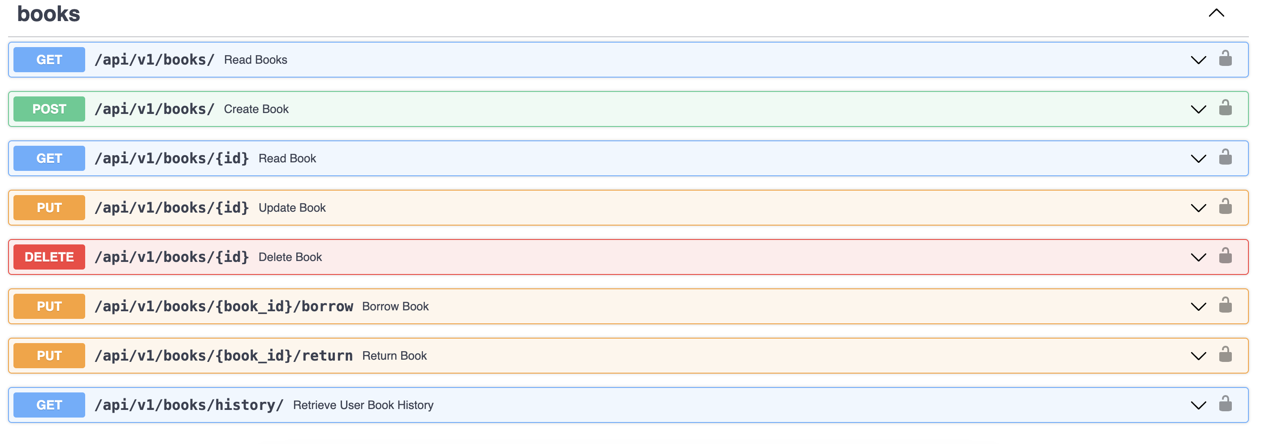Click the red DELETE method button
The height and width of the screenshot is (444, 1265).
tap(49, 257)
